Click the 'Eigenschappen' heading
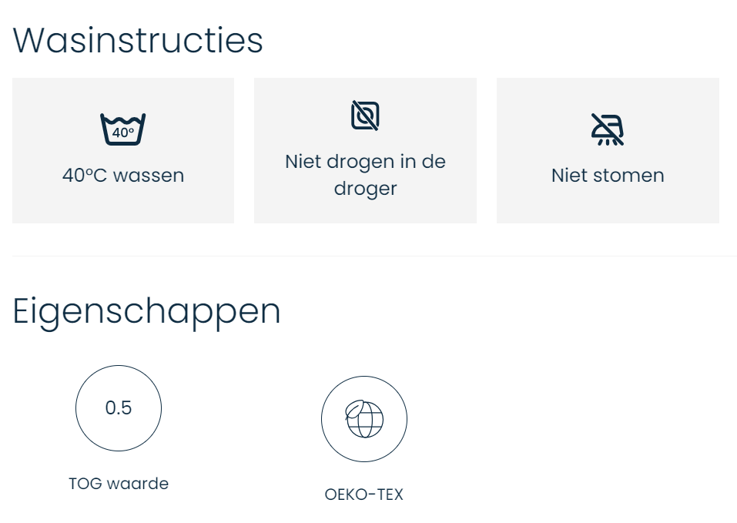Viewport: 737px width, 523px height. click(147, 311)
